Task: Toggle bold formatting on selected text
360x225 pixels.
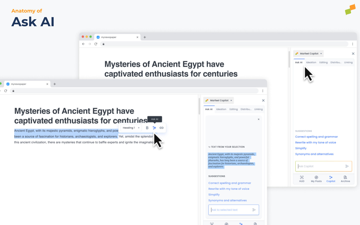Action: tap(147, 128)
